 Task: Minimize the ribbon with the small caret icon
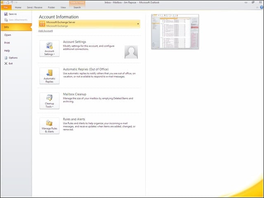[x=257, y=7]
